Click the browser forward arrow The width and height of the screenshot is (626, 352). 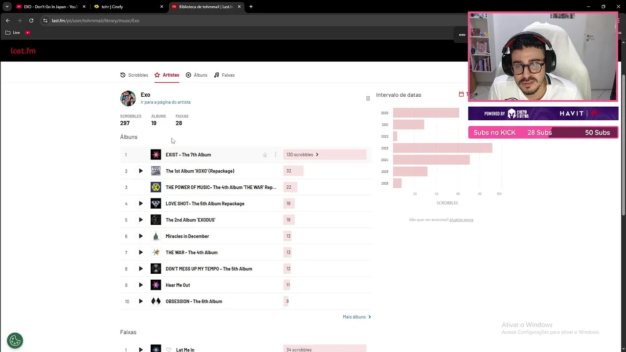pos(20,21)
